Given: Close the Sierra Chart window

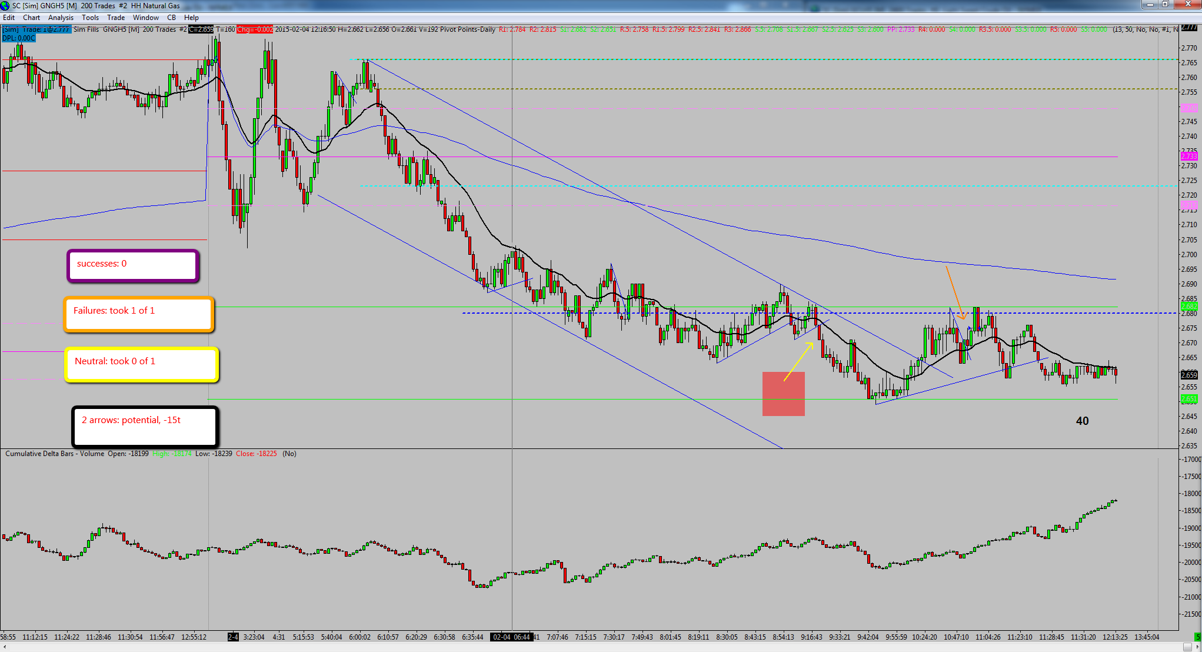Looking at the screenshot, I should pos(1186,5).
